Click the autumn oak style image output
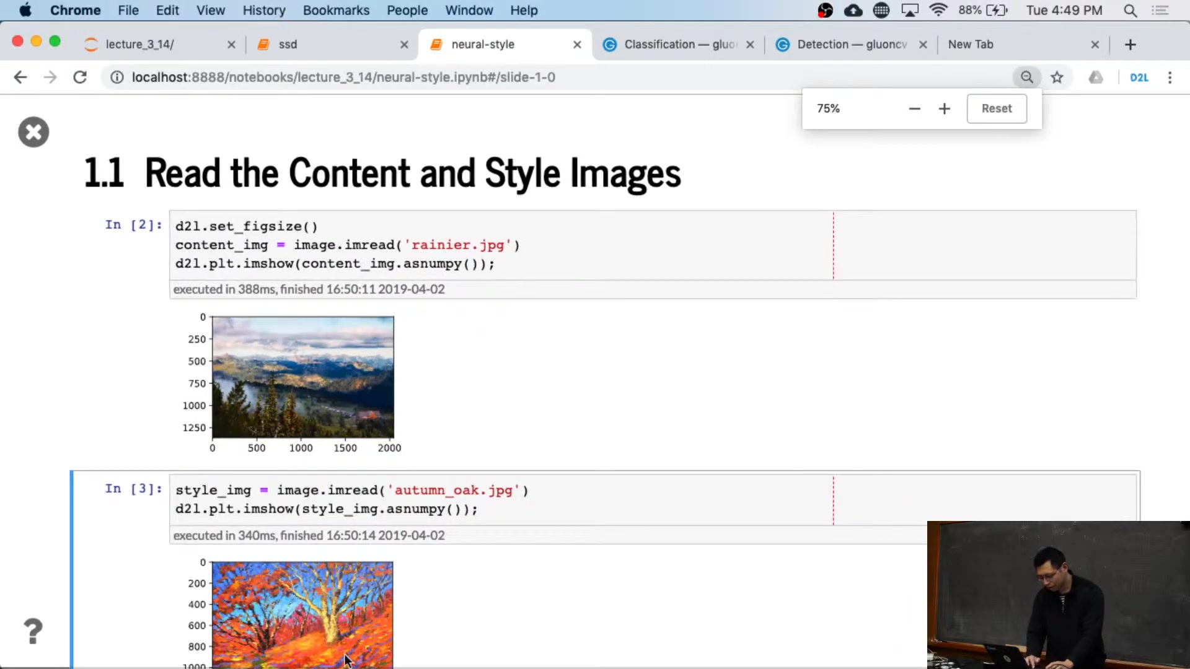1190x669 pixels. [302, 614]
